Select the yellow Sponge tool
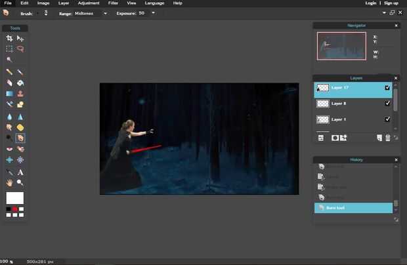The image size is (407, 265). (x=20, y=127)
